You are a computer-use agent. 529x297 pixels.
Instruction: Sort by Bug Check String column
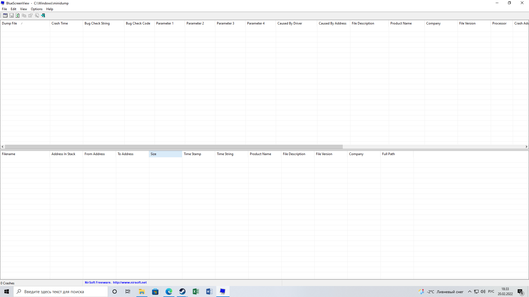[x=103, y=23]
